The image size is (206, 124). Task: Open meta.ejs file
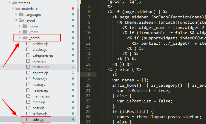pyautogui.click(x=39, y=102)
